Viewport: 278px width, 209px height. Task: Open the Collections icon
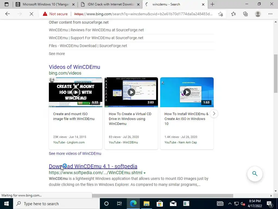click(245, 14)
